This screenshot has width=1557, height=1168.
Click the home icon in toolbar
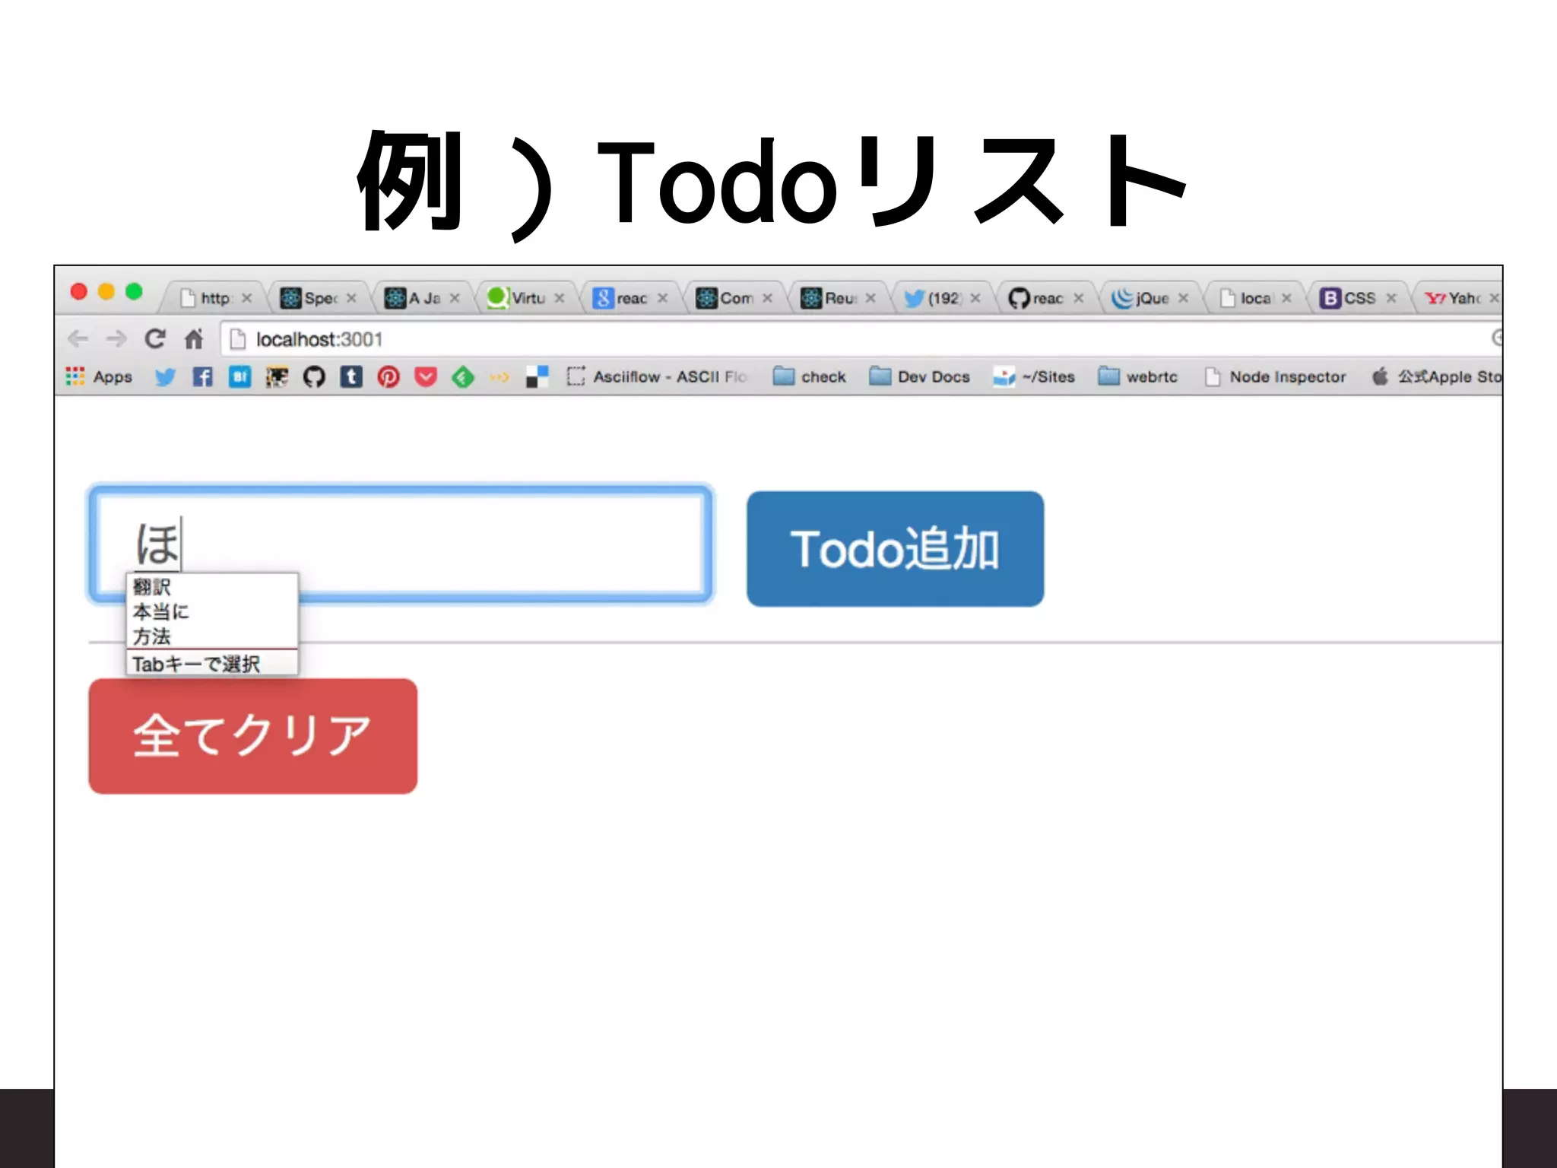tap(195, 338)
